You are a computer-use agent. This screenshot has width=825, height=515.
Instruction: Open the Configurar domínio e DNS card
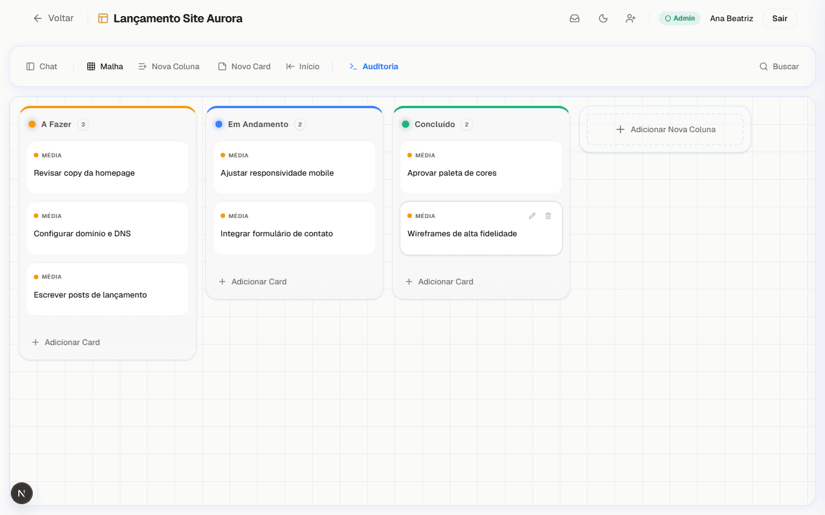click(108, 228)
